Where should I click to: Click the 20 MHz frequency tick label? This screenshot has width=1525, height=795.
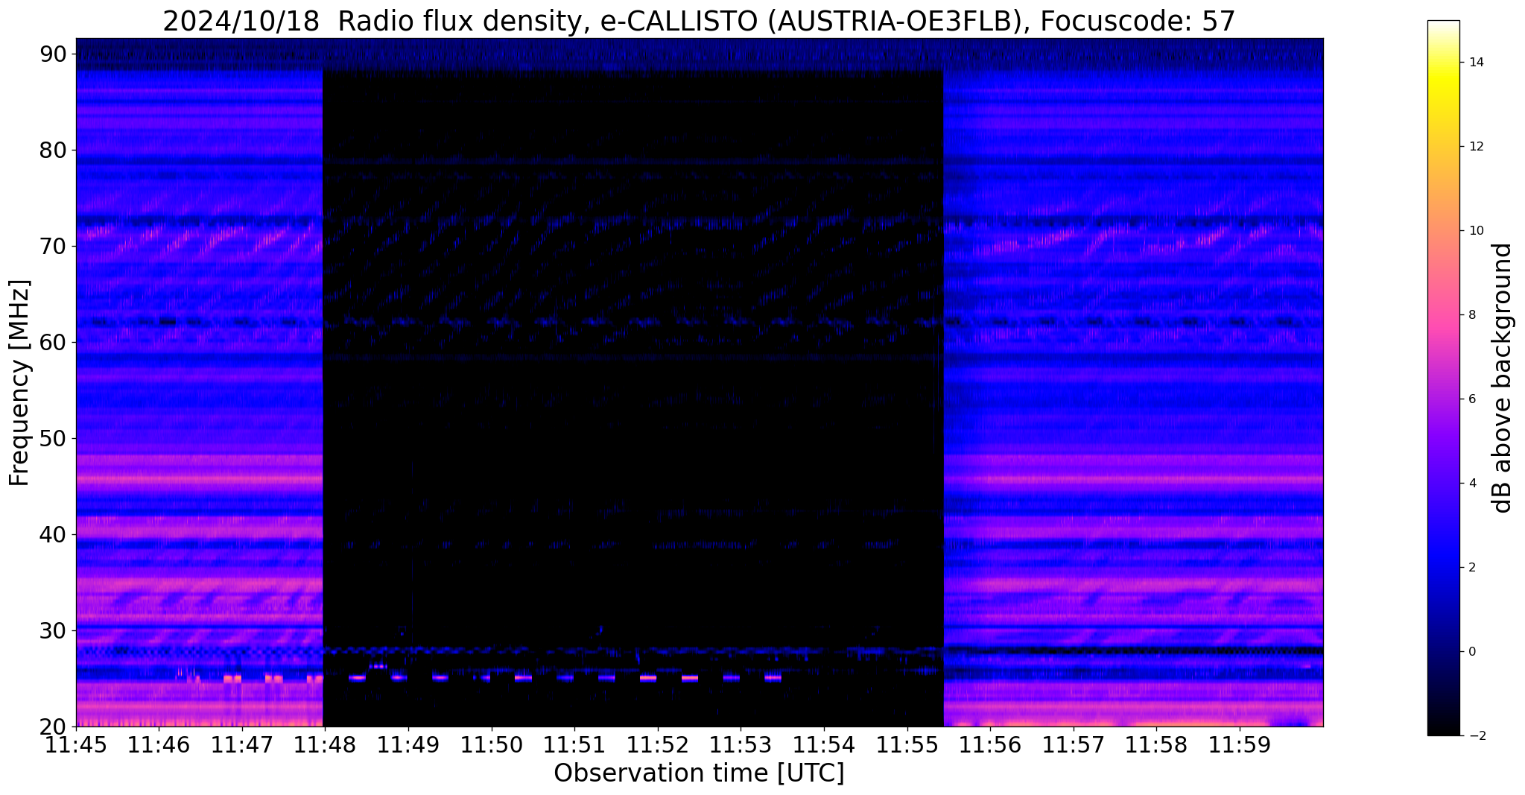tap(53, 727)
